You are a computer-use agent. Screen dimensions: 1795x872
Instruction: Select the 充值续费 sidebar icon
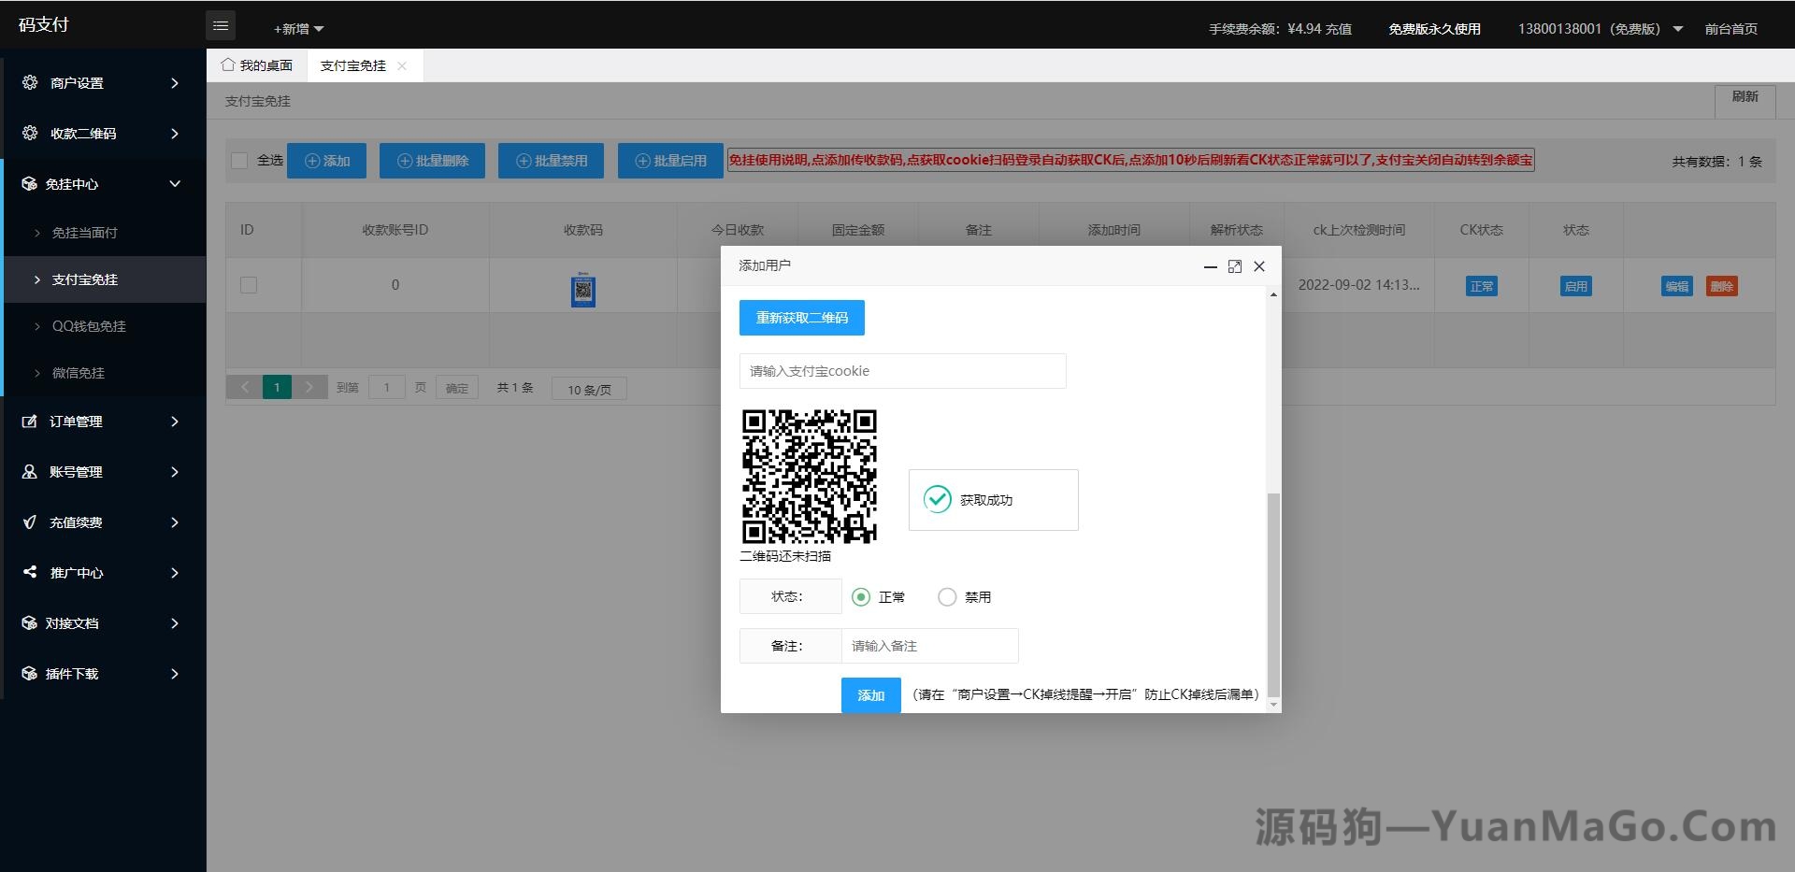point(29,522)
